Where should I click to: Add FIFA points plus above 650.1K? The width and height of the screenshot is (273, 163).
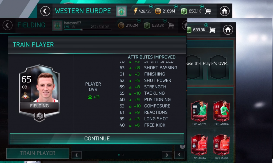(202, 6)
